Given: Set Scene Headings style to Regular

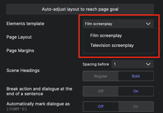Looking at the screenshot, I should 101,76.
